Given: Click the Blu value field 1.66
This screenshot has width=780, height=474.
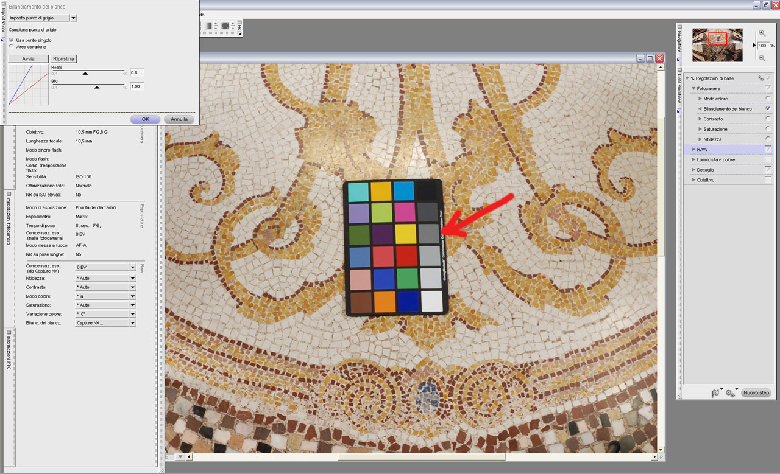Looking at the screenshot, I should point(137,86).
